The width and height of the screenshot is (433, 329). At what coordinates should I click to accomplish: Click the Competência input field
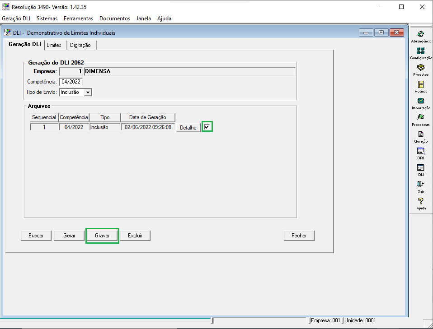point(71,82)
